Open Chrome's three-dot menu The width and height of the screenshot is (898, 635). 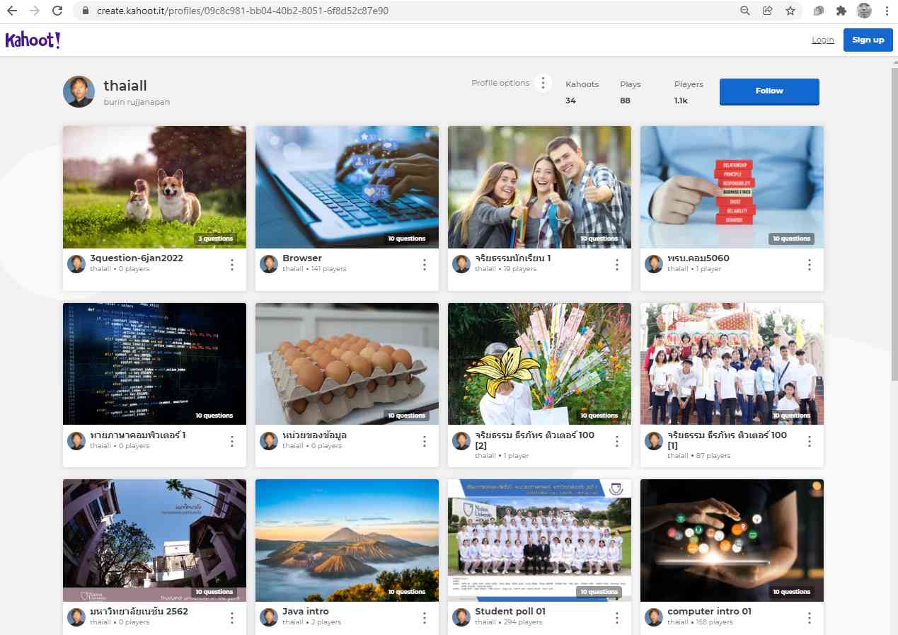click(886, 11)
